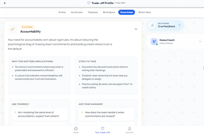Expand the Kanso Coach panel chevron
Screen dimensions: 204x134
(x=200, y=41)
